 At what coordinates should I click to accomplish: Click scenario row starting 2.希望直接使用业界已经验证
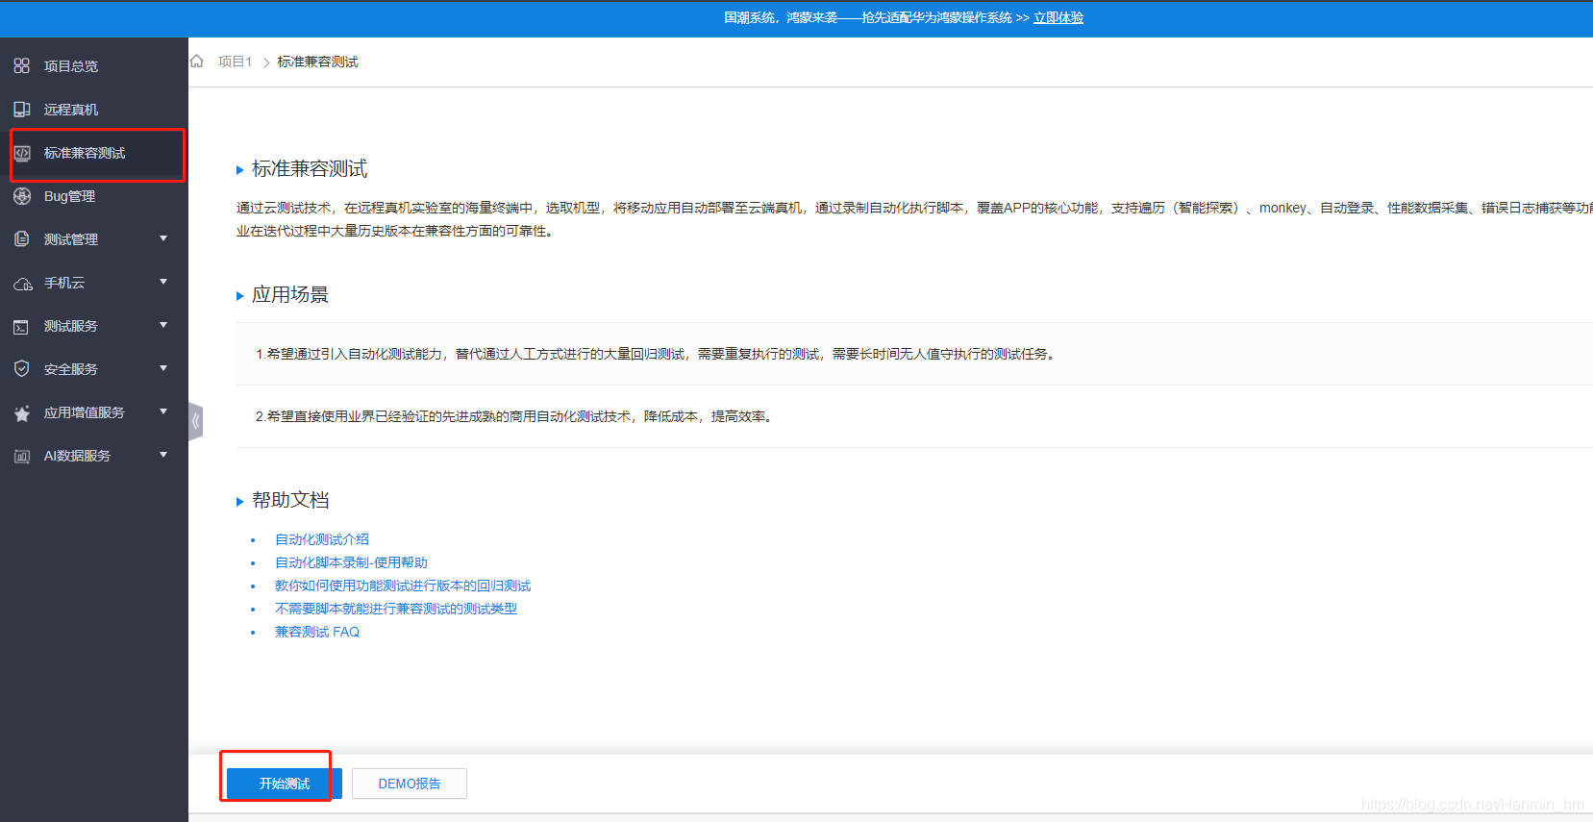[x=914, y=416]
